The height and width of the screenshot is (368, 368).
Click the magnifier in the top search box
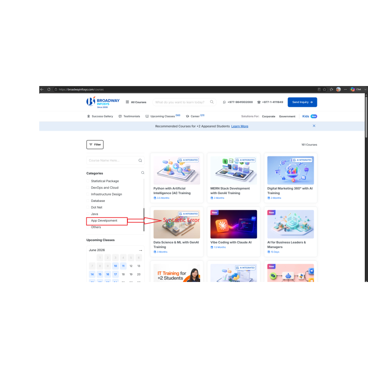click(x=212, y=102)
